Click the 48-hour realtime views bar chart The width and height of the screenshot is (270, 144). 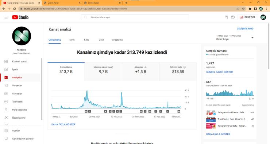[x=230, y=93]
